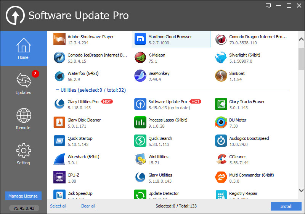Screen dimensions: 305x214
Task: Open the Setting tab
Action: pos(24,154)
